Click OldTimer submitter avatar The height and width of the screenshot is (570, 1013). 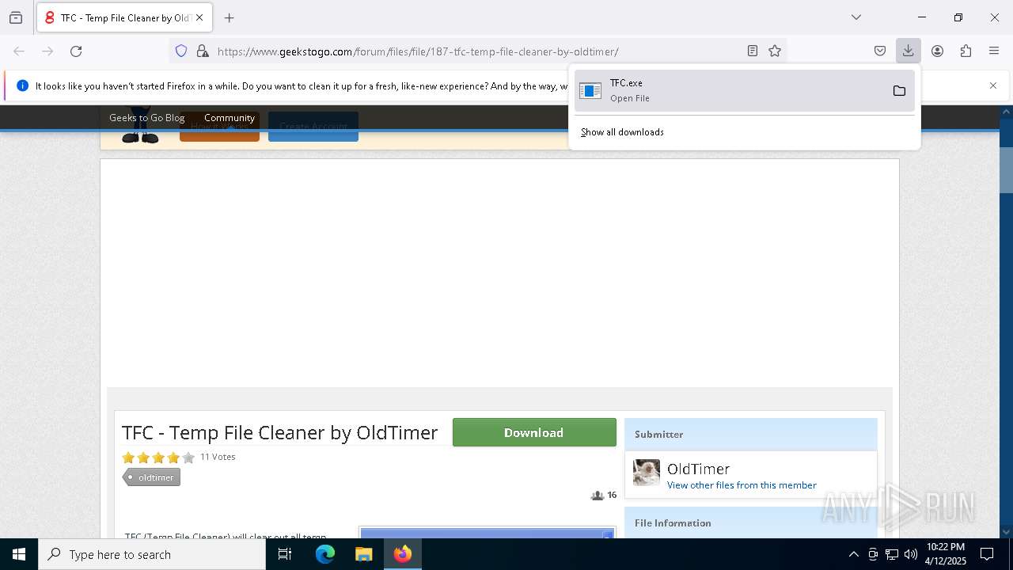click(647, 473)
